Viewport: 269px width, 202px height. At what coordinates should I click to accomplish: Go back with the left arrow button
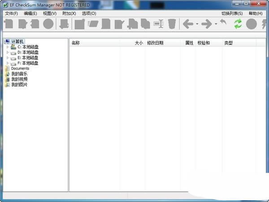click(x=188, y=24)
